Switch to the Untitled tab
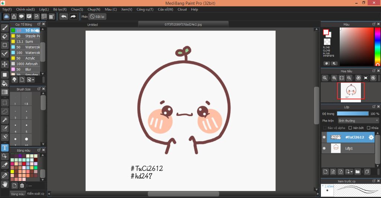381x198 pixels. [x=92, y=25]
